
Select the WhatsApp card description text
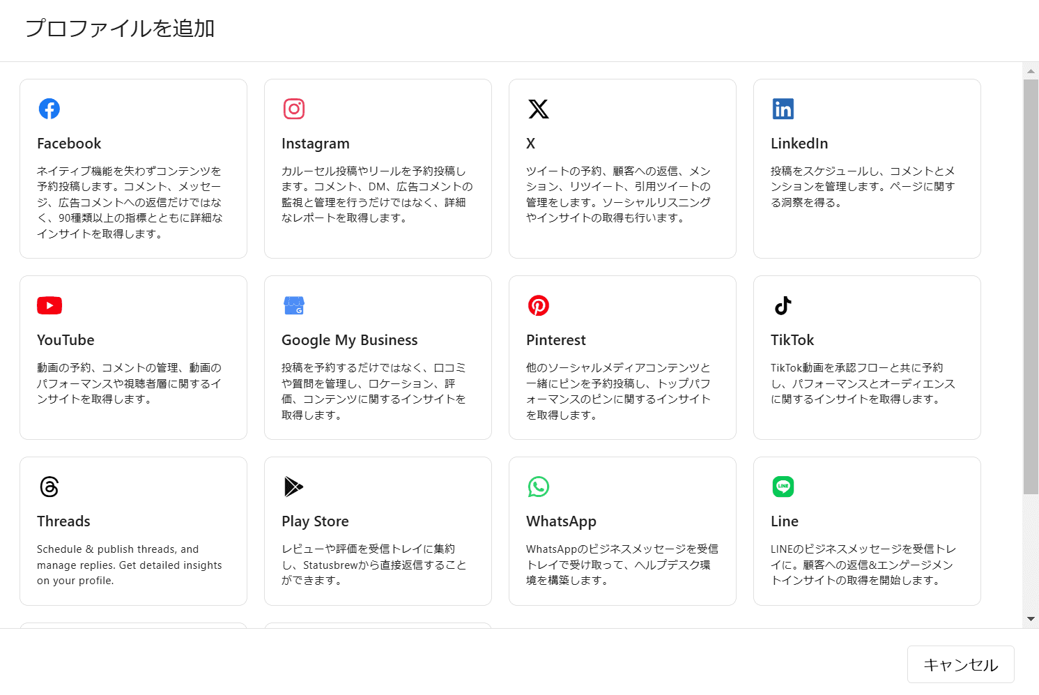tap(622, 565)
